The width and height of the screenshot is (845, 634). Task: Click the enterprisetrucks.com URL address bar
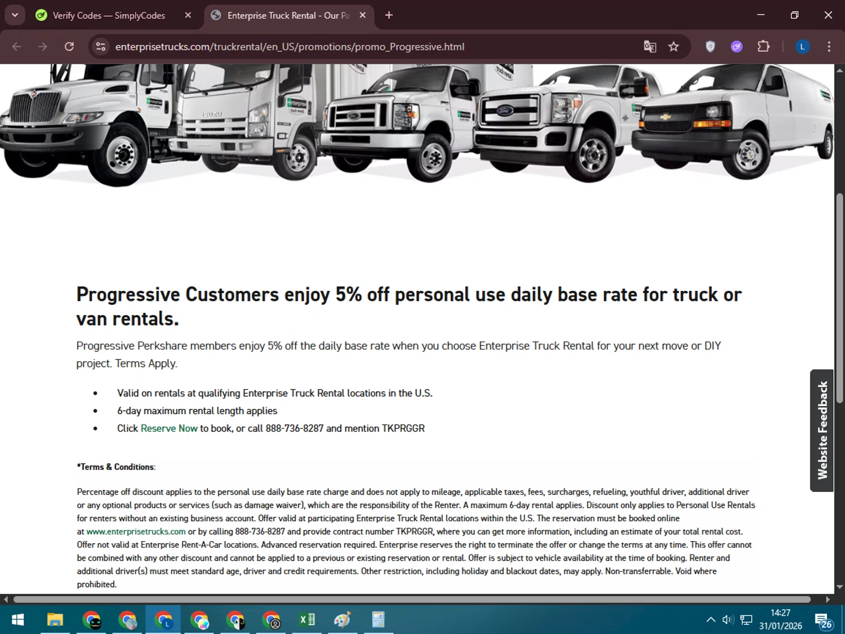click(x=290, y=47)
